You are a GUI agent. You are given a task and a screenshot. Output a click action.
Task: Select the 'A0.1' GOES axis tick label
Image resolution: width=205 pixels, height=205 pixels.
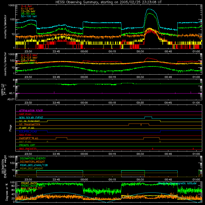(12, 93)
